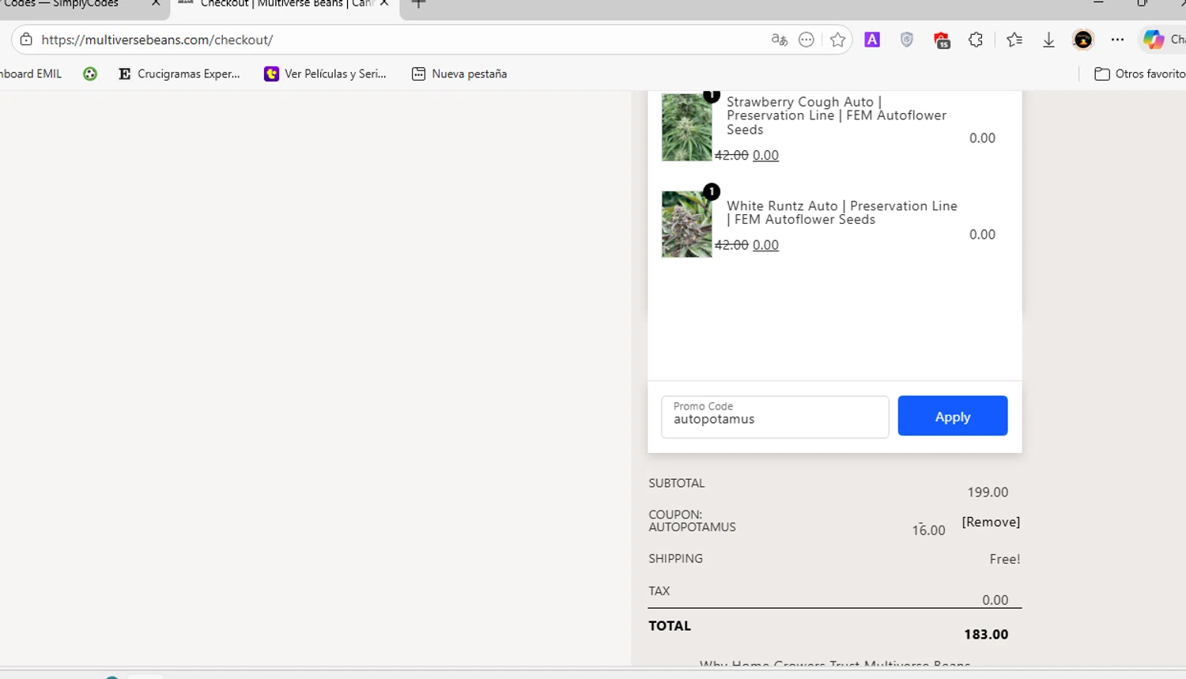Add page to favorites with star icon
The image size is (1186, 679).
[838, 40]
